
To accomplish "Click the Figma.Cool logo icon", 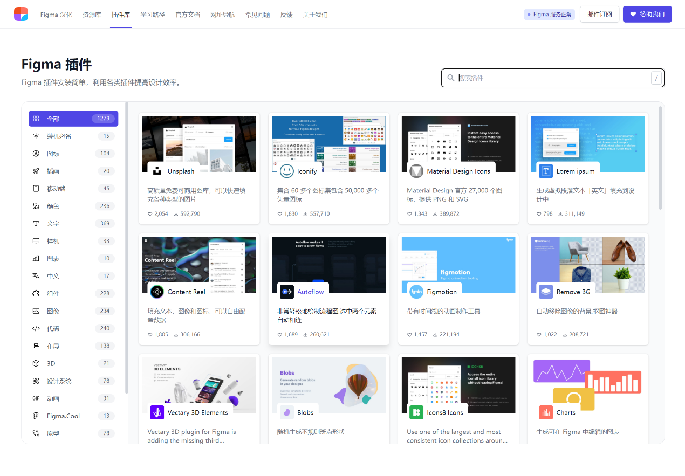I will pyautogui.click(x=36, y=416).
